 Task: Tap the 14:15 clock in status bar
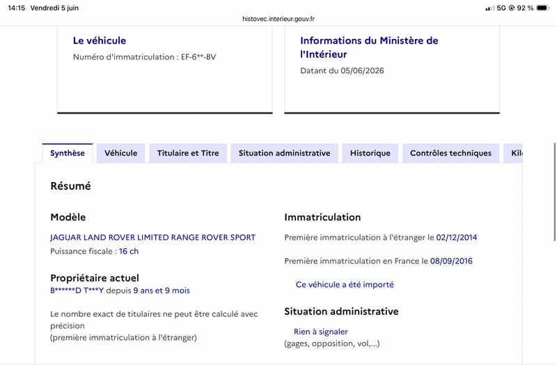[16, 8]
